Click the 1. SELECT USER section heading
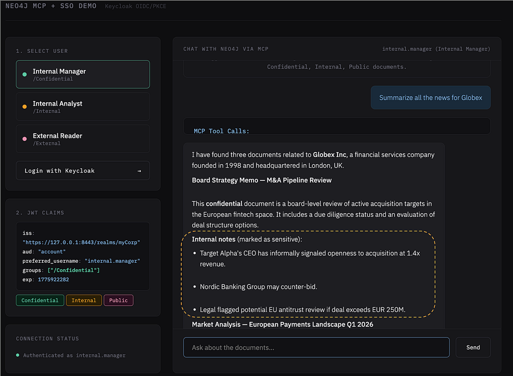The width and height of the screenshot is (513, 376). (x=42, y=51)
